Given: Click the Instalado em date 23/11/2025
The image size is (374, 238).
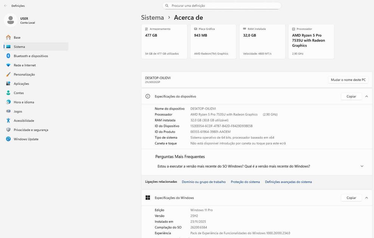Looking at the screenshot, I should tap(198, 222).
